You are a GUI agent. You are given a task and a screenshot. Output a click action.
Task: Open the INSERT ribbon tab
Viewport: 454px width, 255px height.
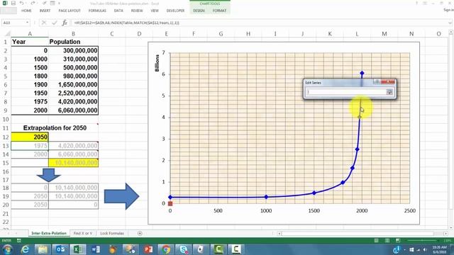(45, 11)
